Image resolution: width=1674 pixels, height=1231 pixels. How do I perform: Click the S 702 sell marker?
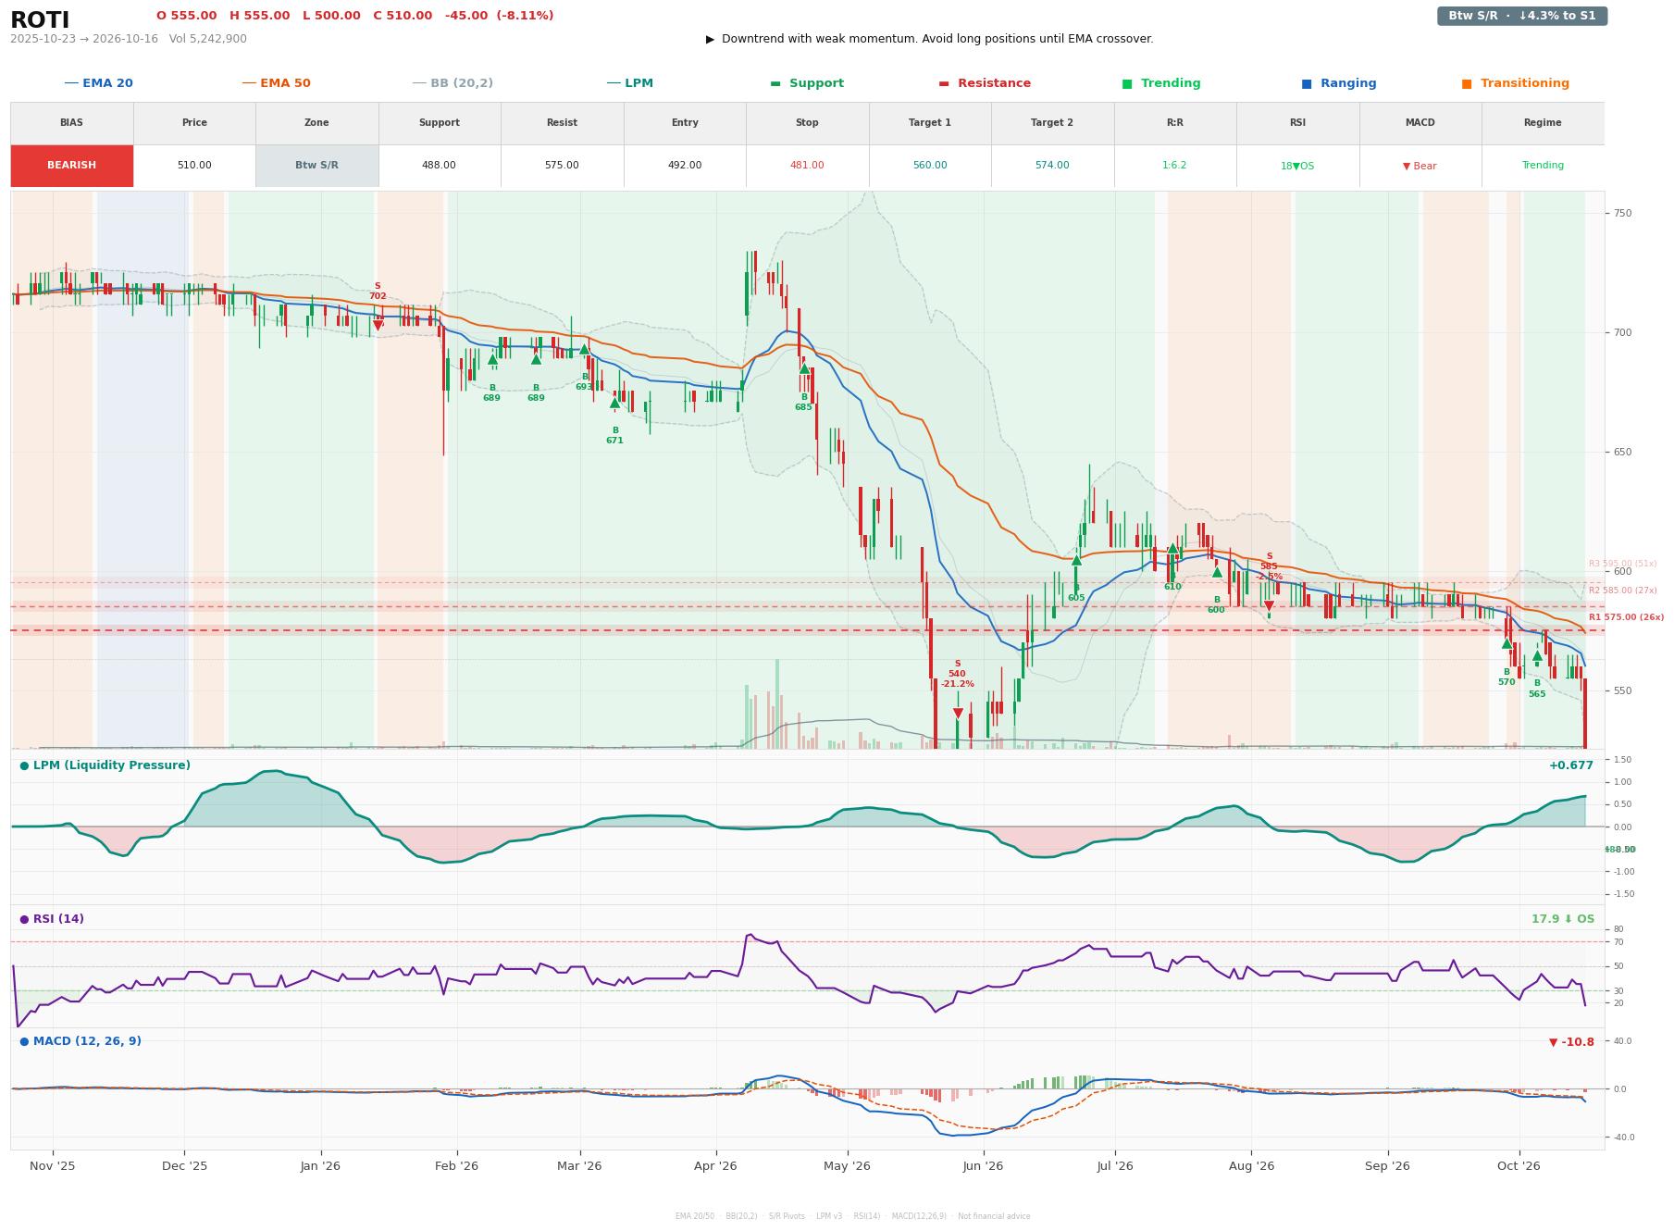(378, 325)
